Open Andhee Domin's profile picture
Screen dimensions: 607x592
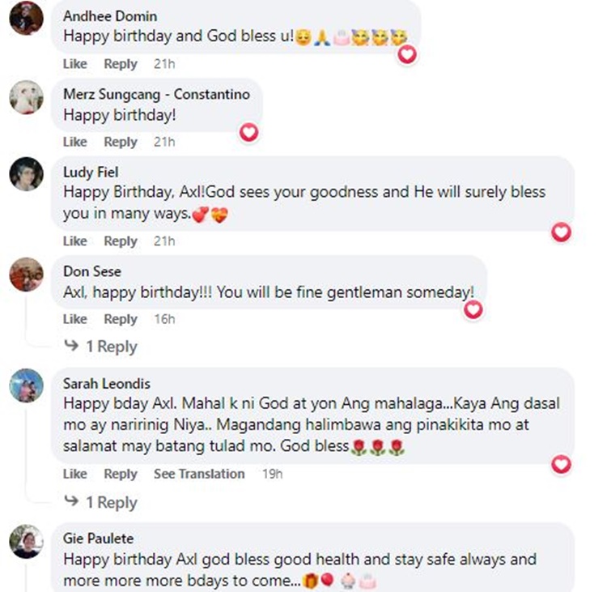[x=26, y=18]
